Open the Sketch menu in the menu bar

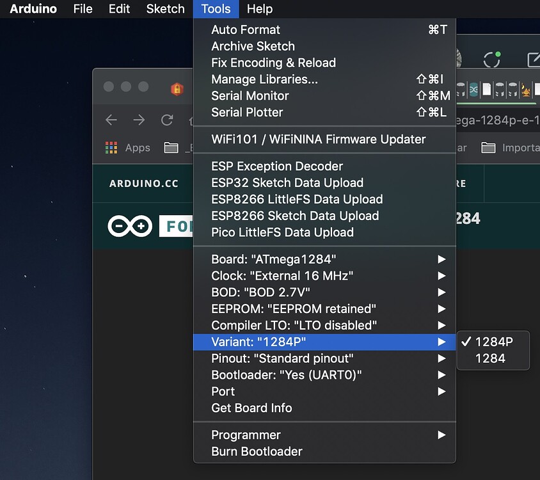pos(165,8)
